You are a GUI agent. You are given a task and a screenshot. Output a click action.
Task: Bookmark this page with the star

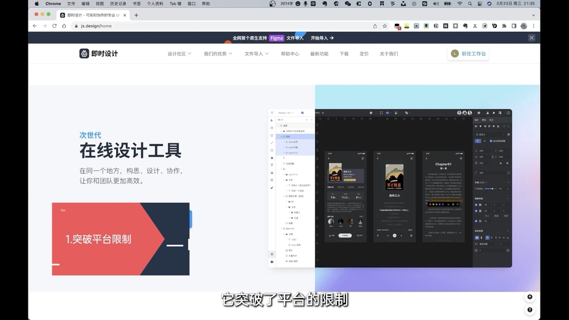point(385,26)
